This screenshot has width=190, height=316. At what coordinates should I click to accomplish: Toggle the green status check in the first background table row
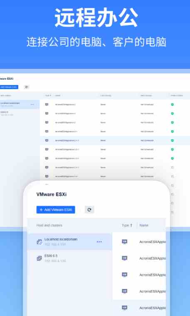pyautogui.click(x=173, y=105)
